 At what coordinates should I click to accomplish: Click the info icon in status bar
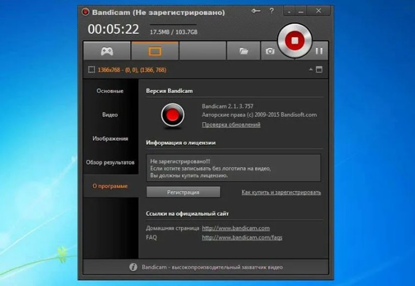click(x=133, y=267)
